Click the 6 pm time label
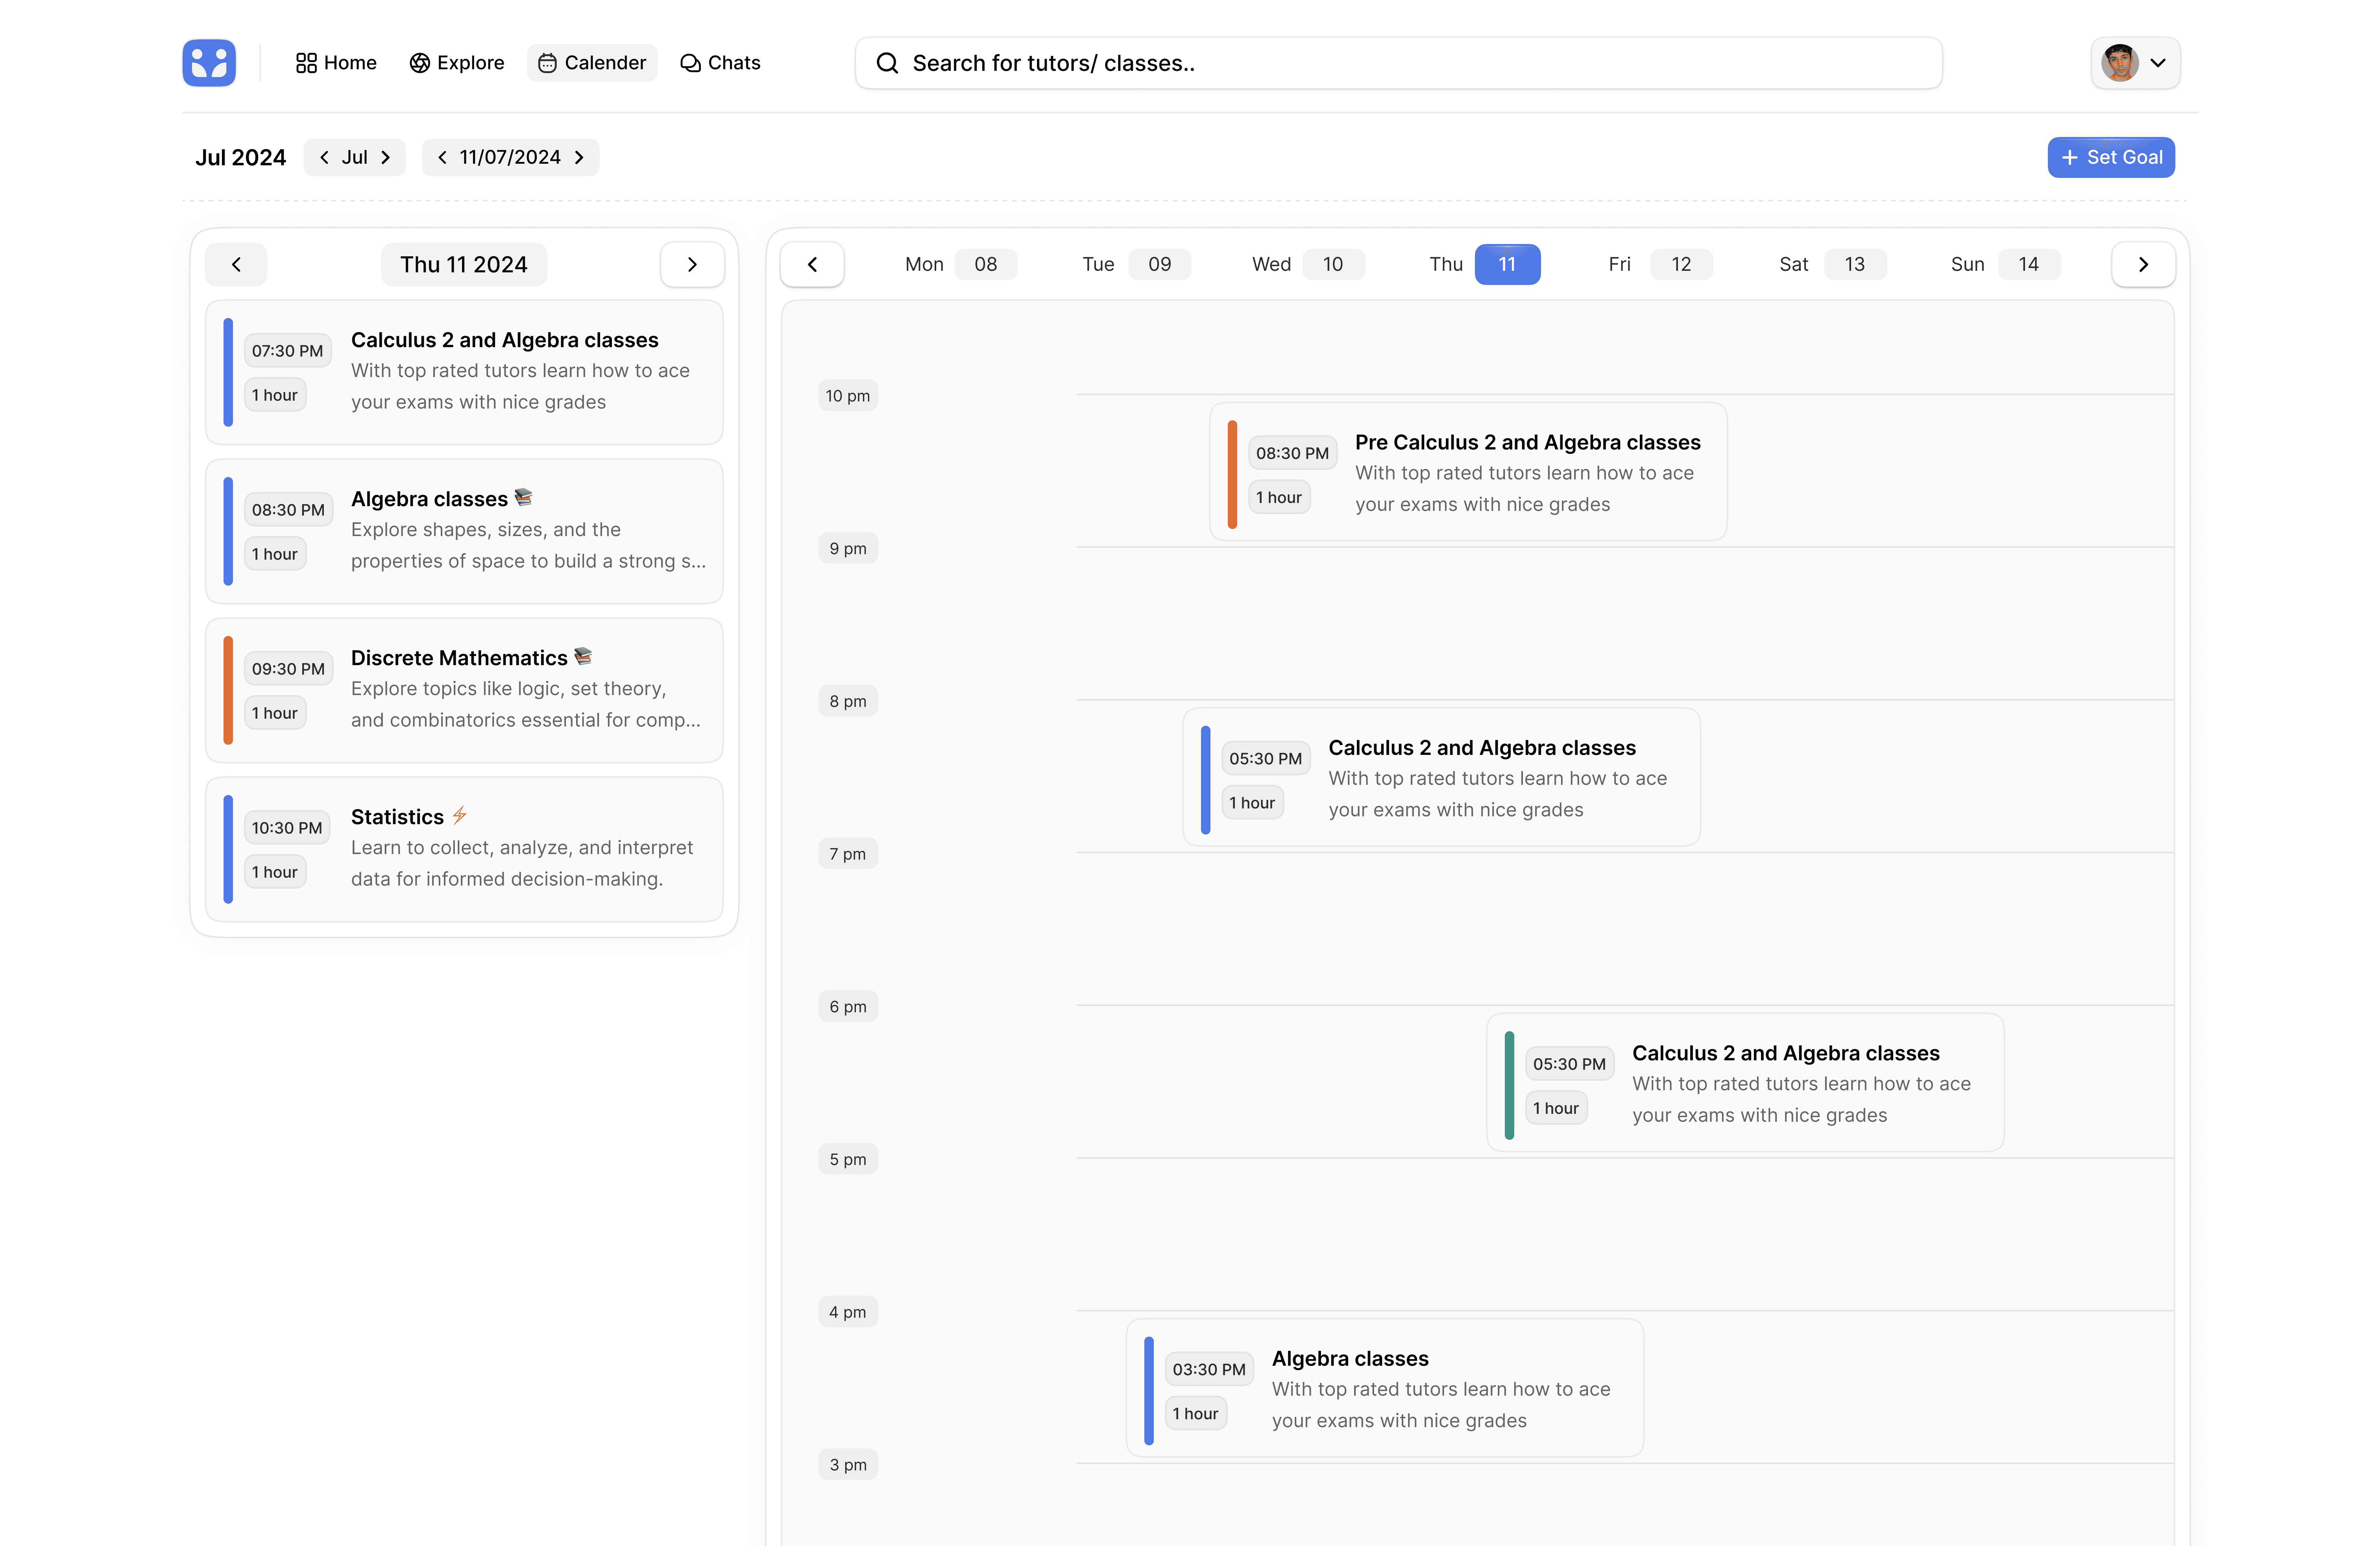 (848, 1007)
